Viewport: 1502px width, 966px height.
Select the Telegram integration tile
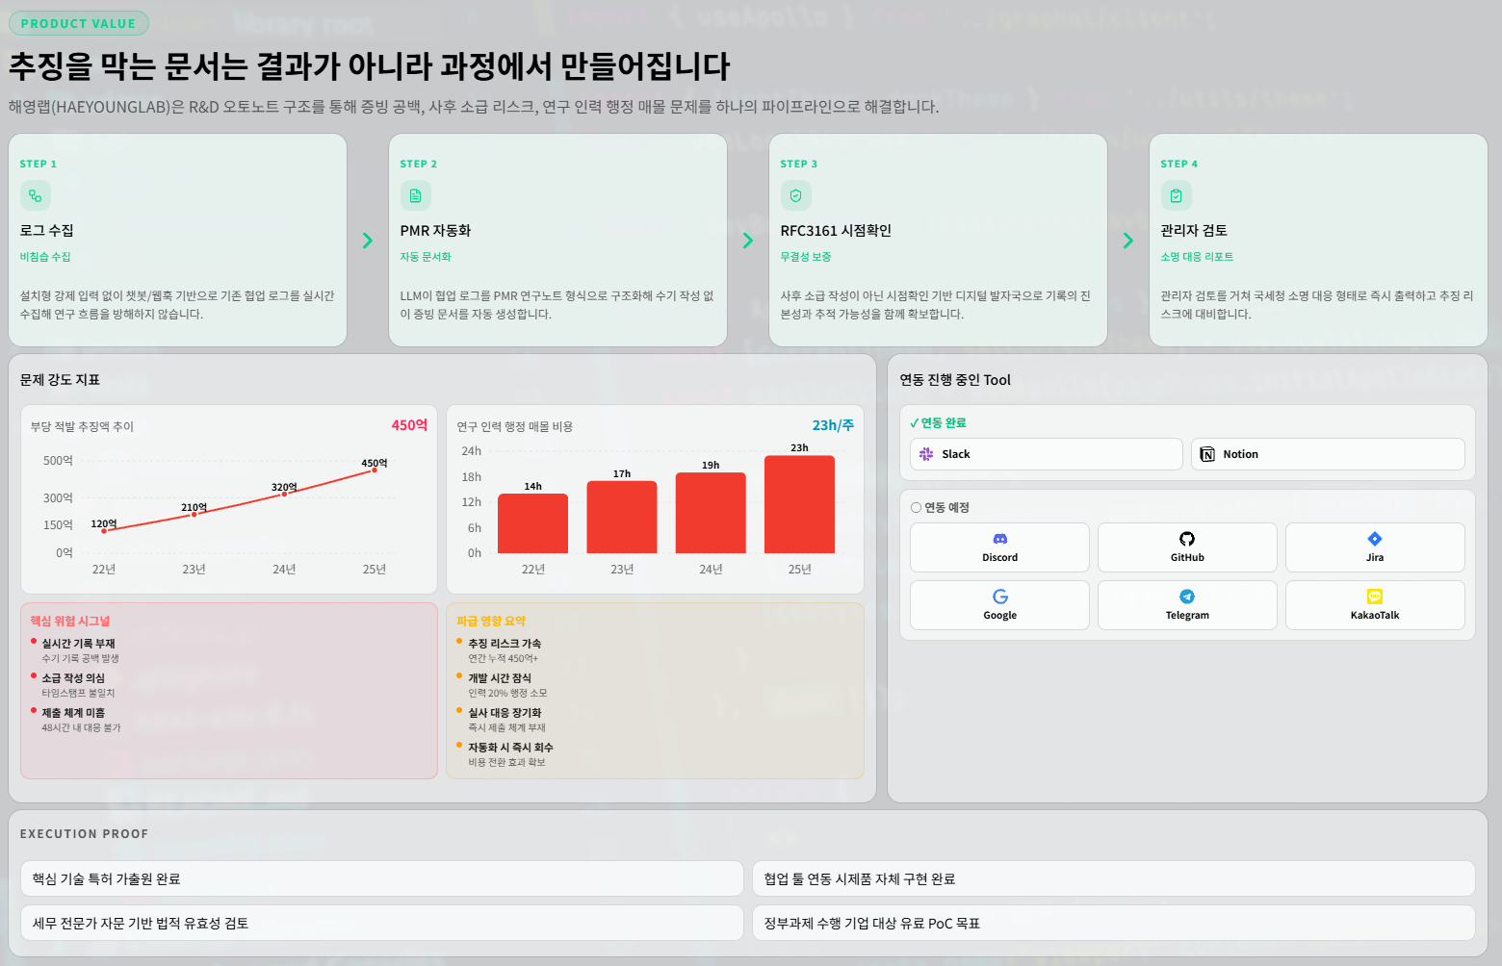(x=1187, y=605)
